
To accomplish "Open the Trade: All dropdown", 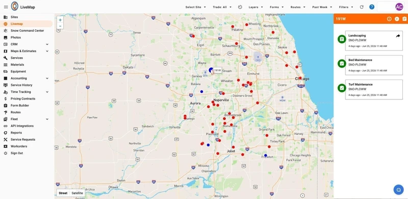I will (222, 7).
